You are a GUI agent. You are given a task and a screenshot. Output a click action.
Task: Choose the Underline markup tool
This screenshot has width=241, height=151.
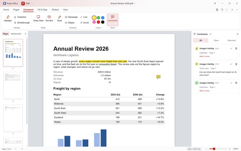[20, 17]
